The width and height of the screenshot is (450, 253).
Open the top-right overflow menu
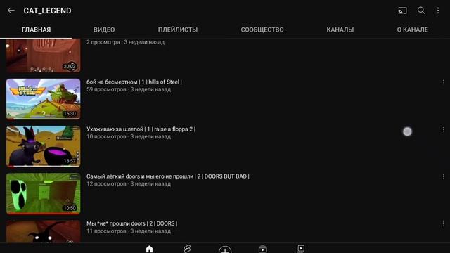[x=438, y=11]
